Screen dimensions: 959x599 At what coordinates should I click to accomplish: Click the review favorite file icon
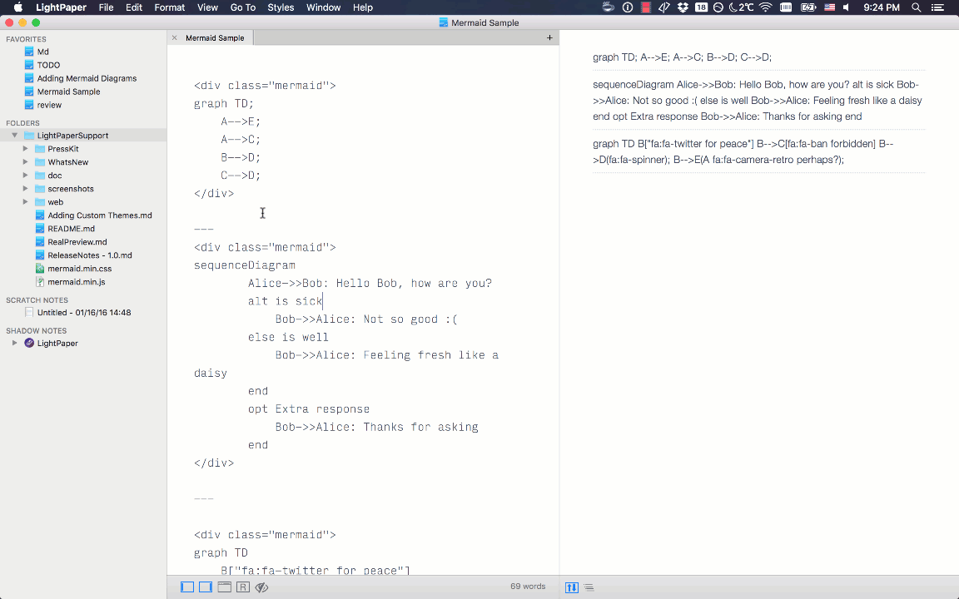click(29, 105)
